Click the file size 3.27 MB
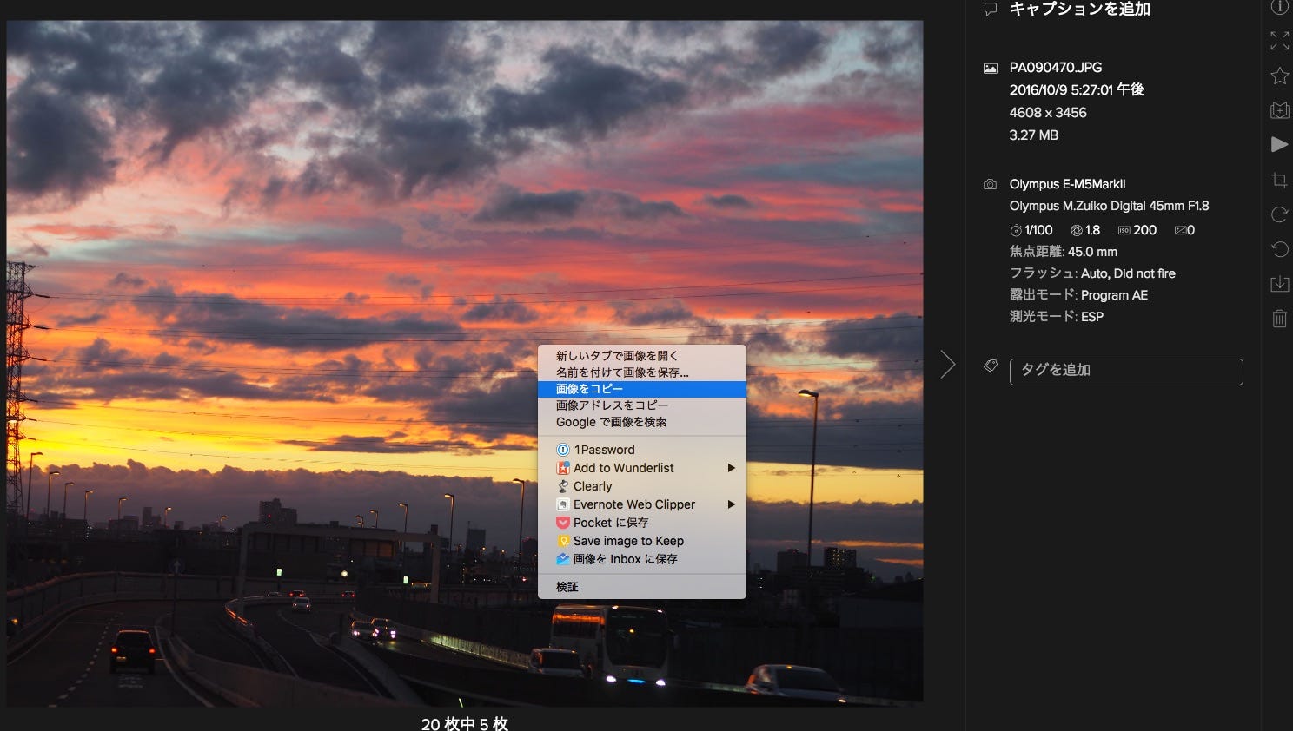Image resolution: width=1293 pixels, height=731 pixels. tap(1033, 135)
